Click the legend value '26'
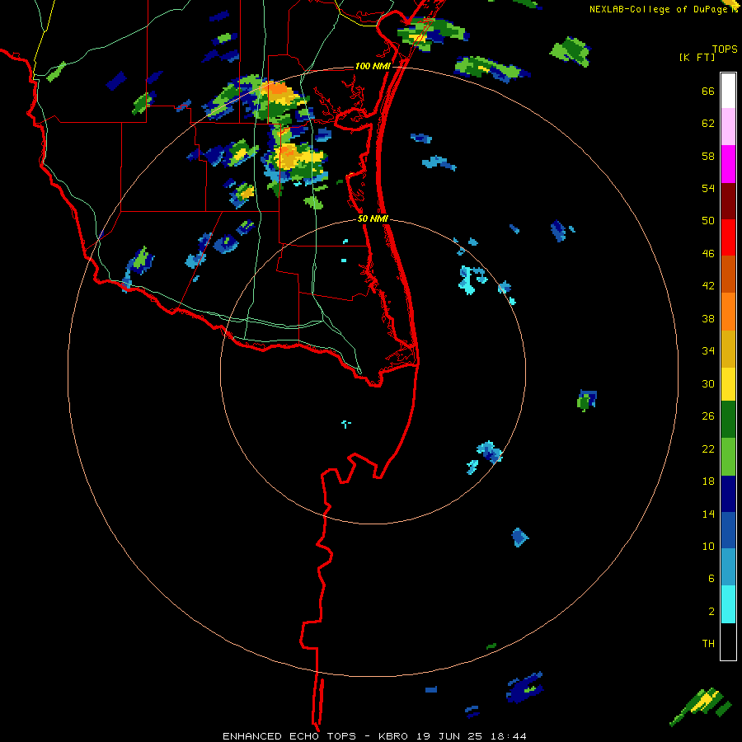 (708, 416)
